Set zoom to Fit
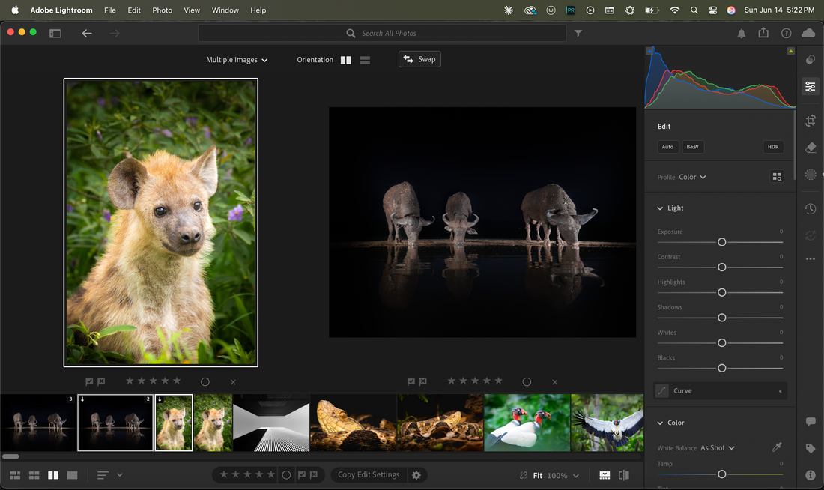 pos(538,475)
